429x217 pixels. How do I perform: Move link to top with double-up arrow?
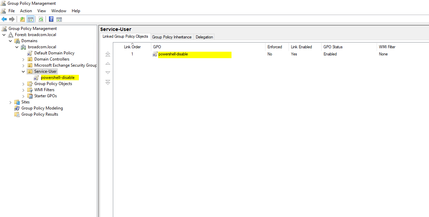point(108,54)
